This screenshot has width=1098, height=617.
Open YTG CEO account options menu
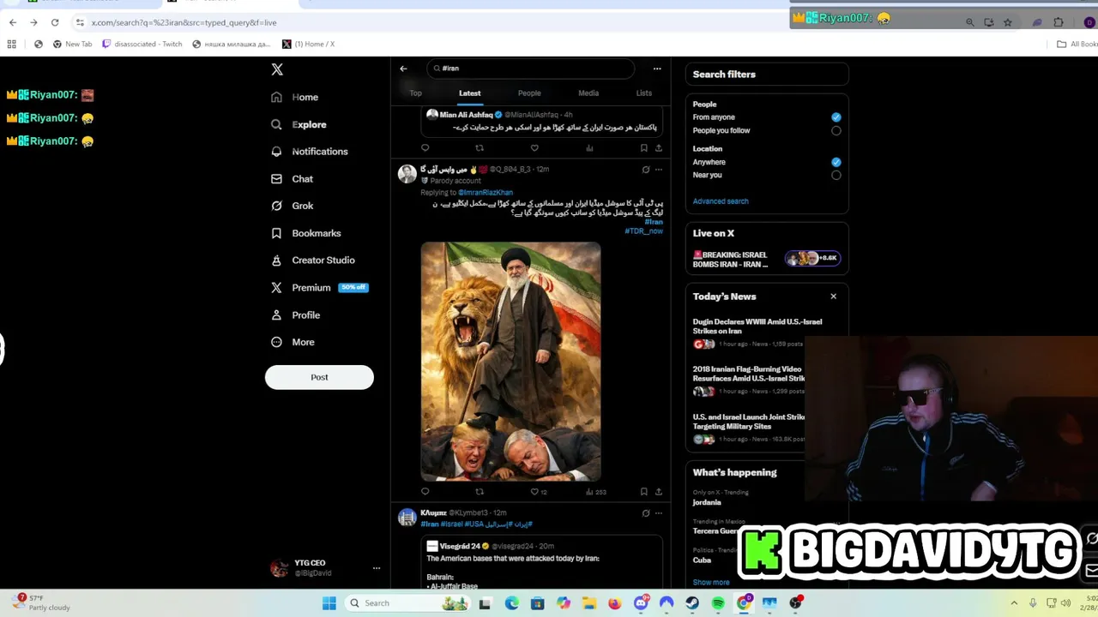pyautogui.click(x=376, y=568)
